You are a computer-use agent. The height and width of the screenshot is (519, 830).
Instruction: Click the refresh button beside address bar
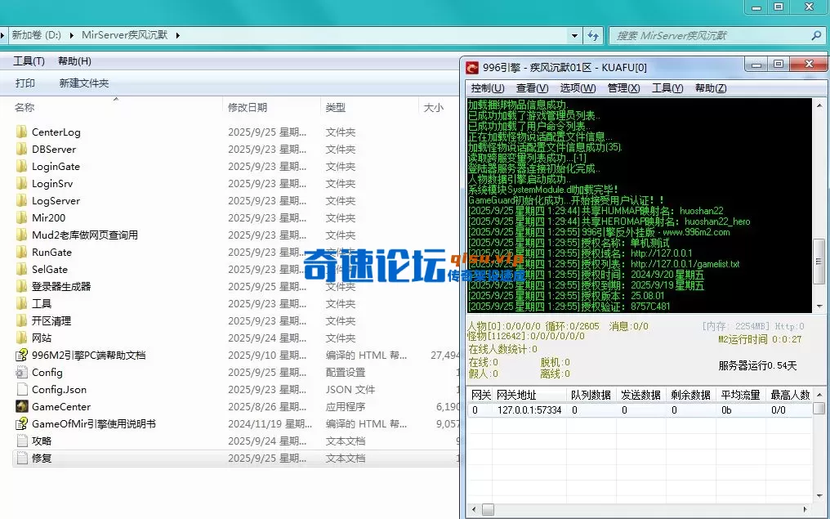pos(594,35)
